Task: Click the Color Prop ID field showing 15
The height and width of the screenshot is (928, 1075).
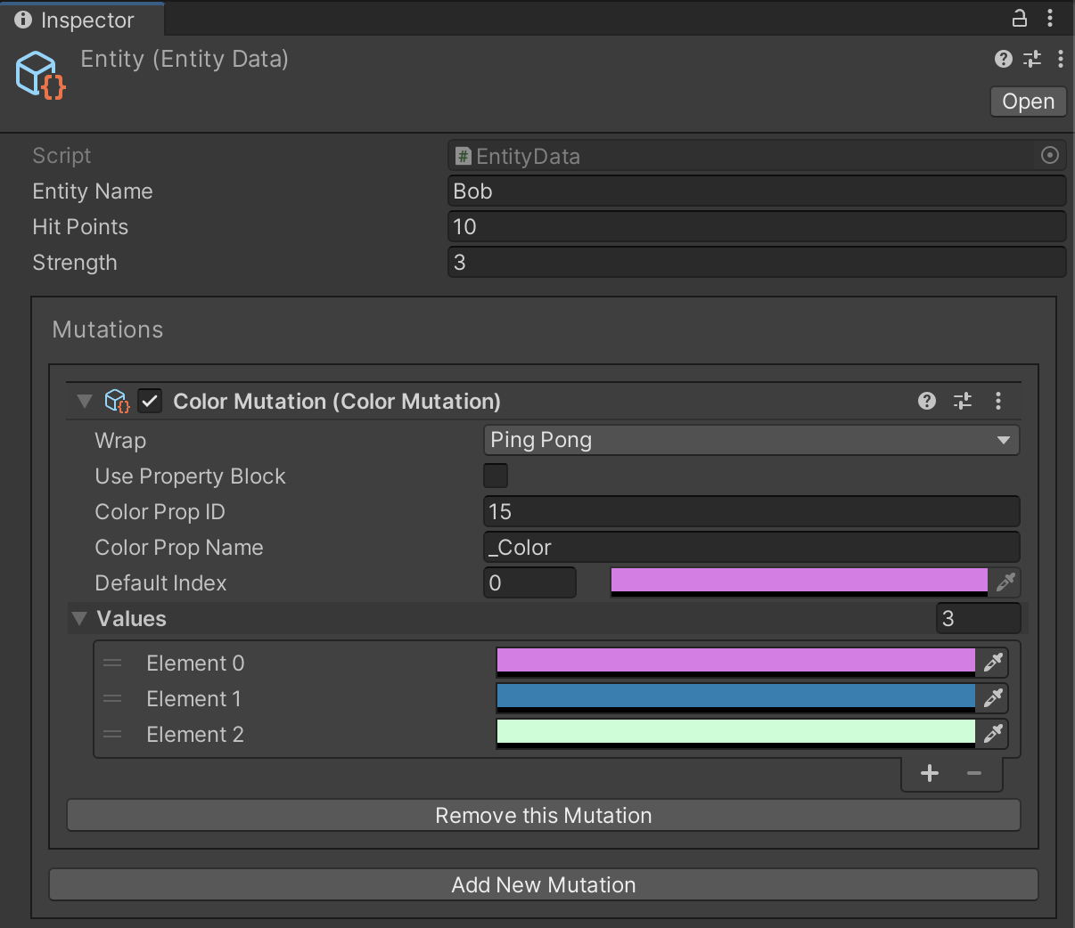Action: pos(751,511)
